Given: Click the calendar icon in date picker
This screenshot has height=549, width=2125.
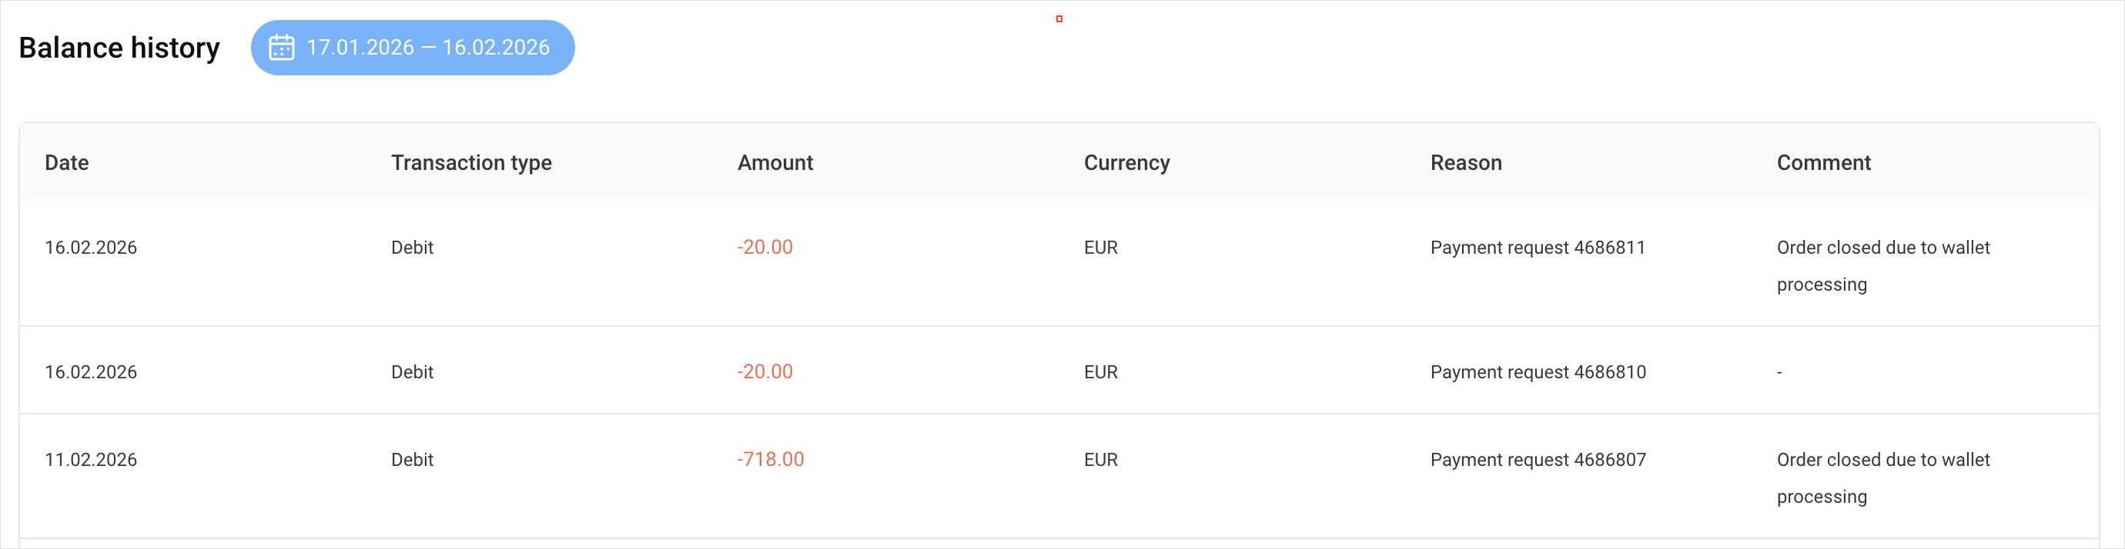Looking at the screenshot, I should [281, 48].
